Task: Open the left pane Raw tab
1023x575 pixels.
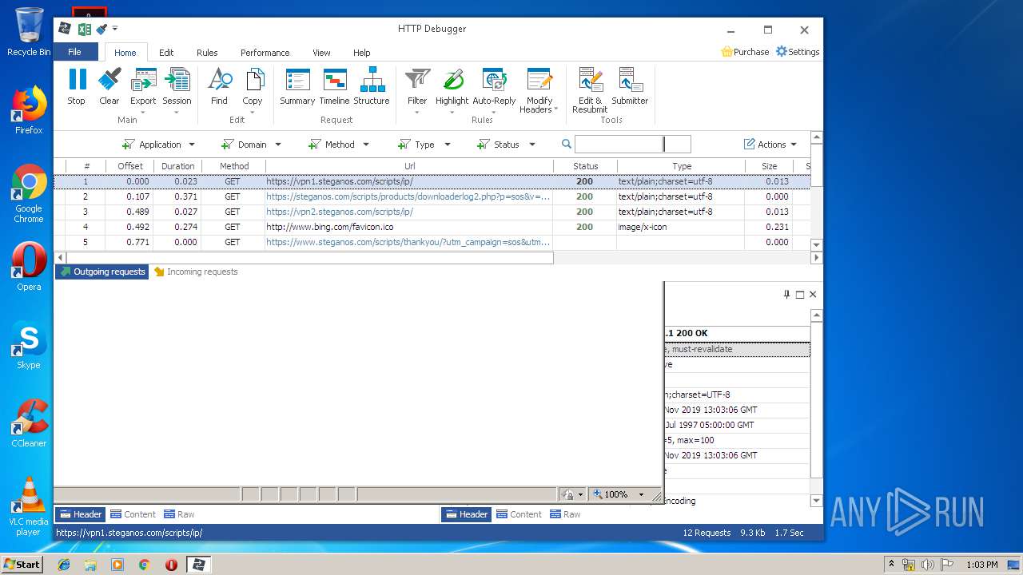Action: tap(179, 514)
